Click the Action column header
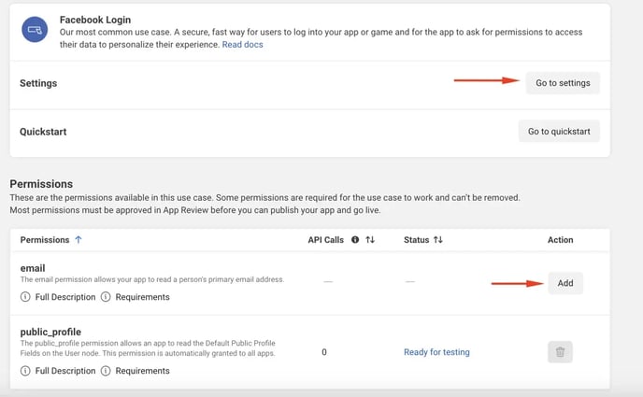Image resolution: width=643 pixels, height=397 pixels. click(x=560, y=240)
